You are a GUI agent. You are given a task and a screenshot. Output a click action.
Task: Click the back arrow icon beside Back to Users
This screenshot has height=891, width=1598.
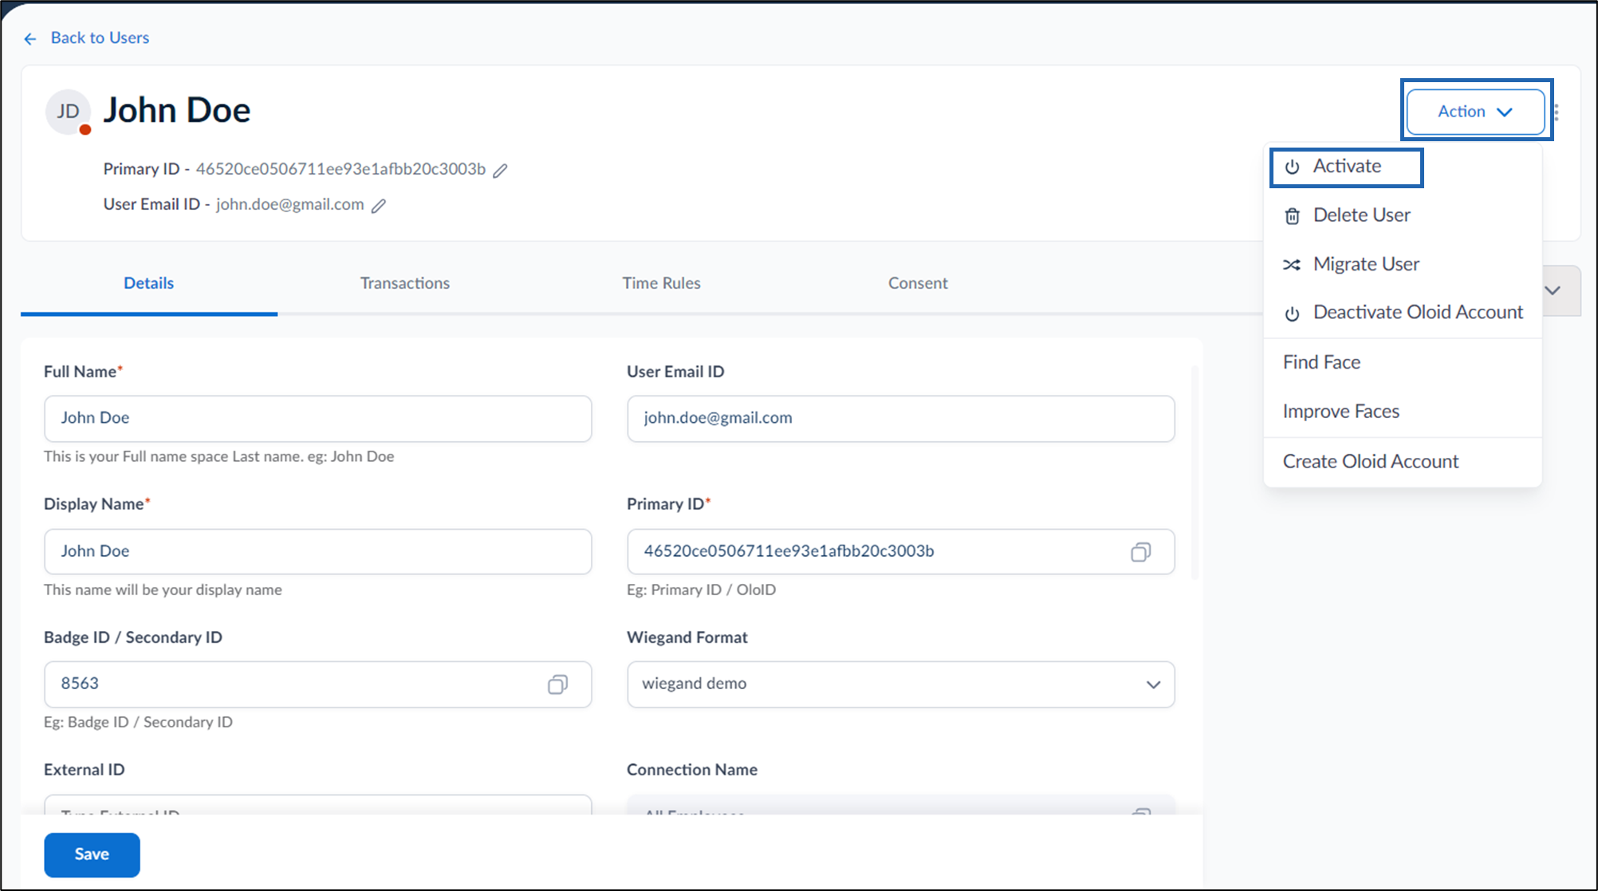tap(30, 38)
